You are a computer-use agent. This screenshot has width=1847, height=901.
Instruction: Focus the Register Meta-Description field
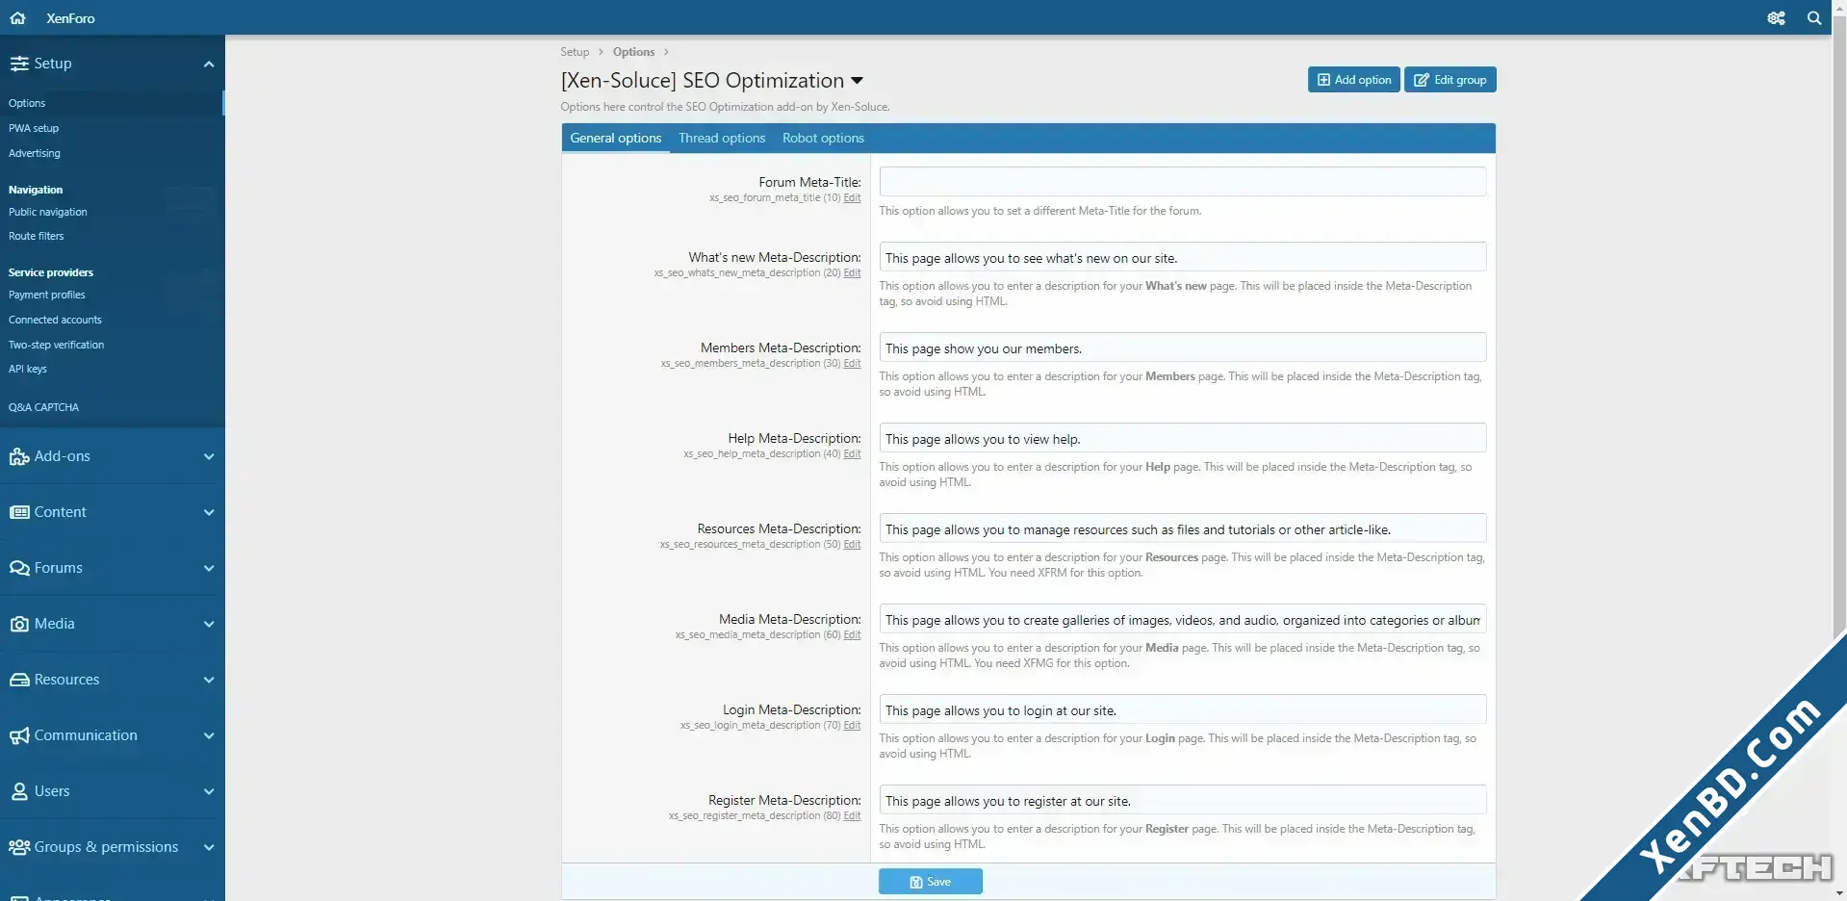point(1182,800)
